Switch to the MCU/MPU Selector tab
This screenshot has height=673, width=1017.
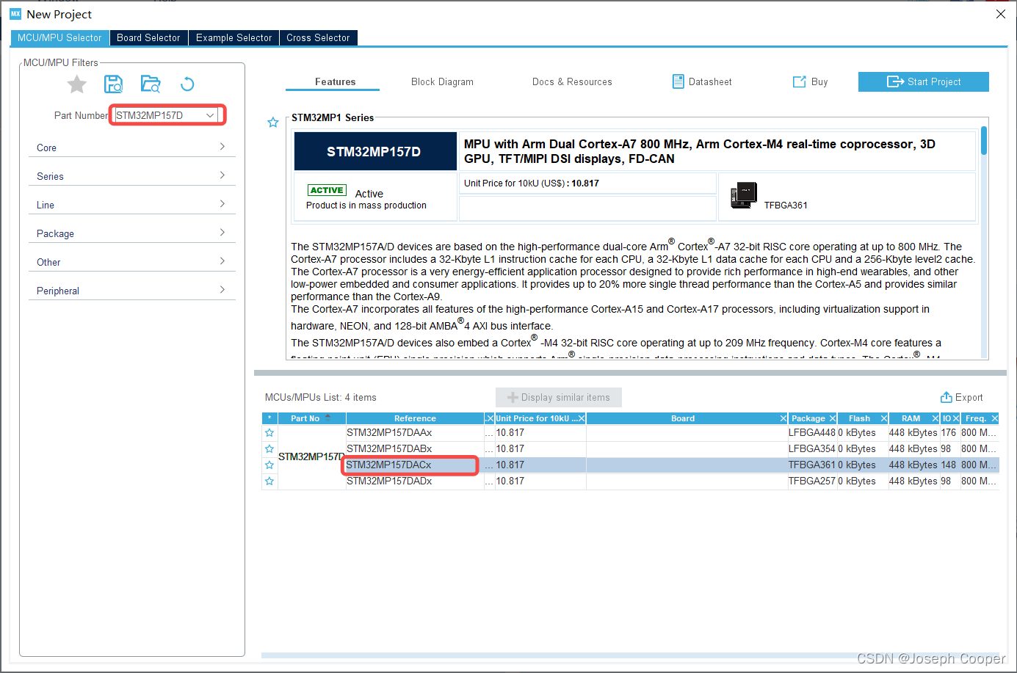59,37
